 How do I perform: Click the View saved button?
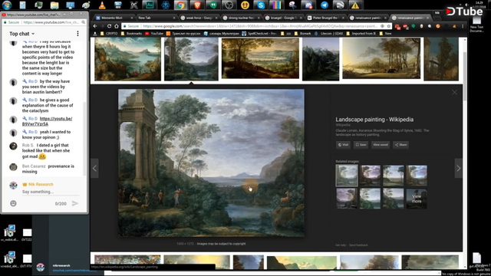tap(381, 145)
